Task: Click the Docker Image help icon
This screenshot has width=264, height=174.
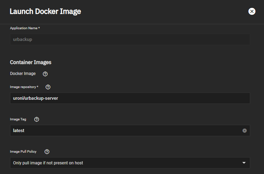Action: pyautogui.click(x=45, y=74)
